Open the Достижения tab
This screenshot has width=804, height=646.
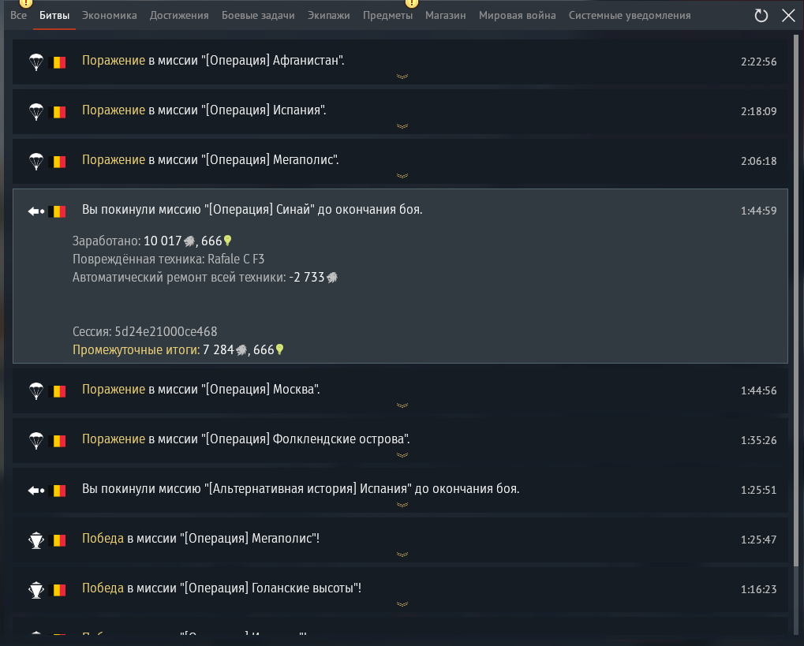click(179, 16)
